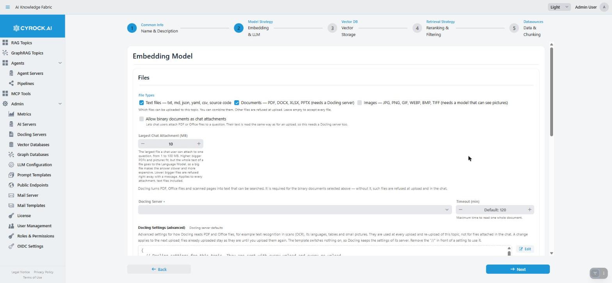Click the GraphRAG Topics icon
Viewport: 612px width, 283px height.
pos(5,53)
